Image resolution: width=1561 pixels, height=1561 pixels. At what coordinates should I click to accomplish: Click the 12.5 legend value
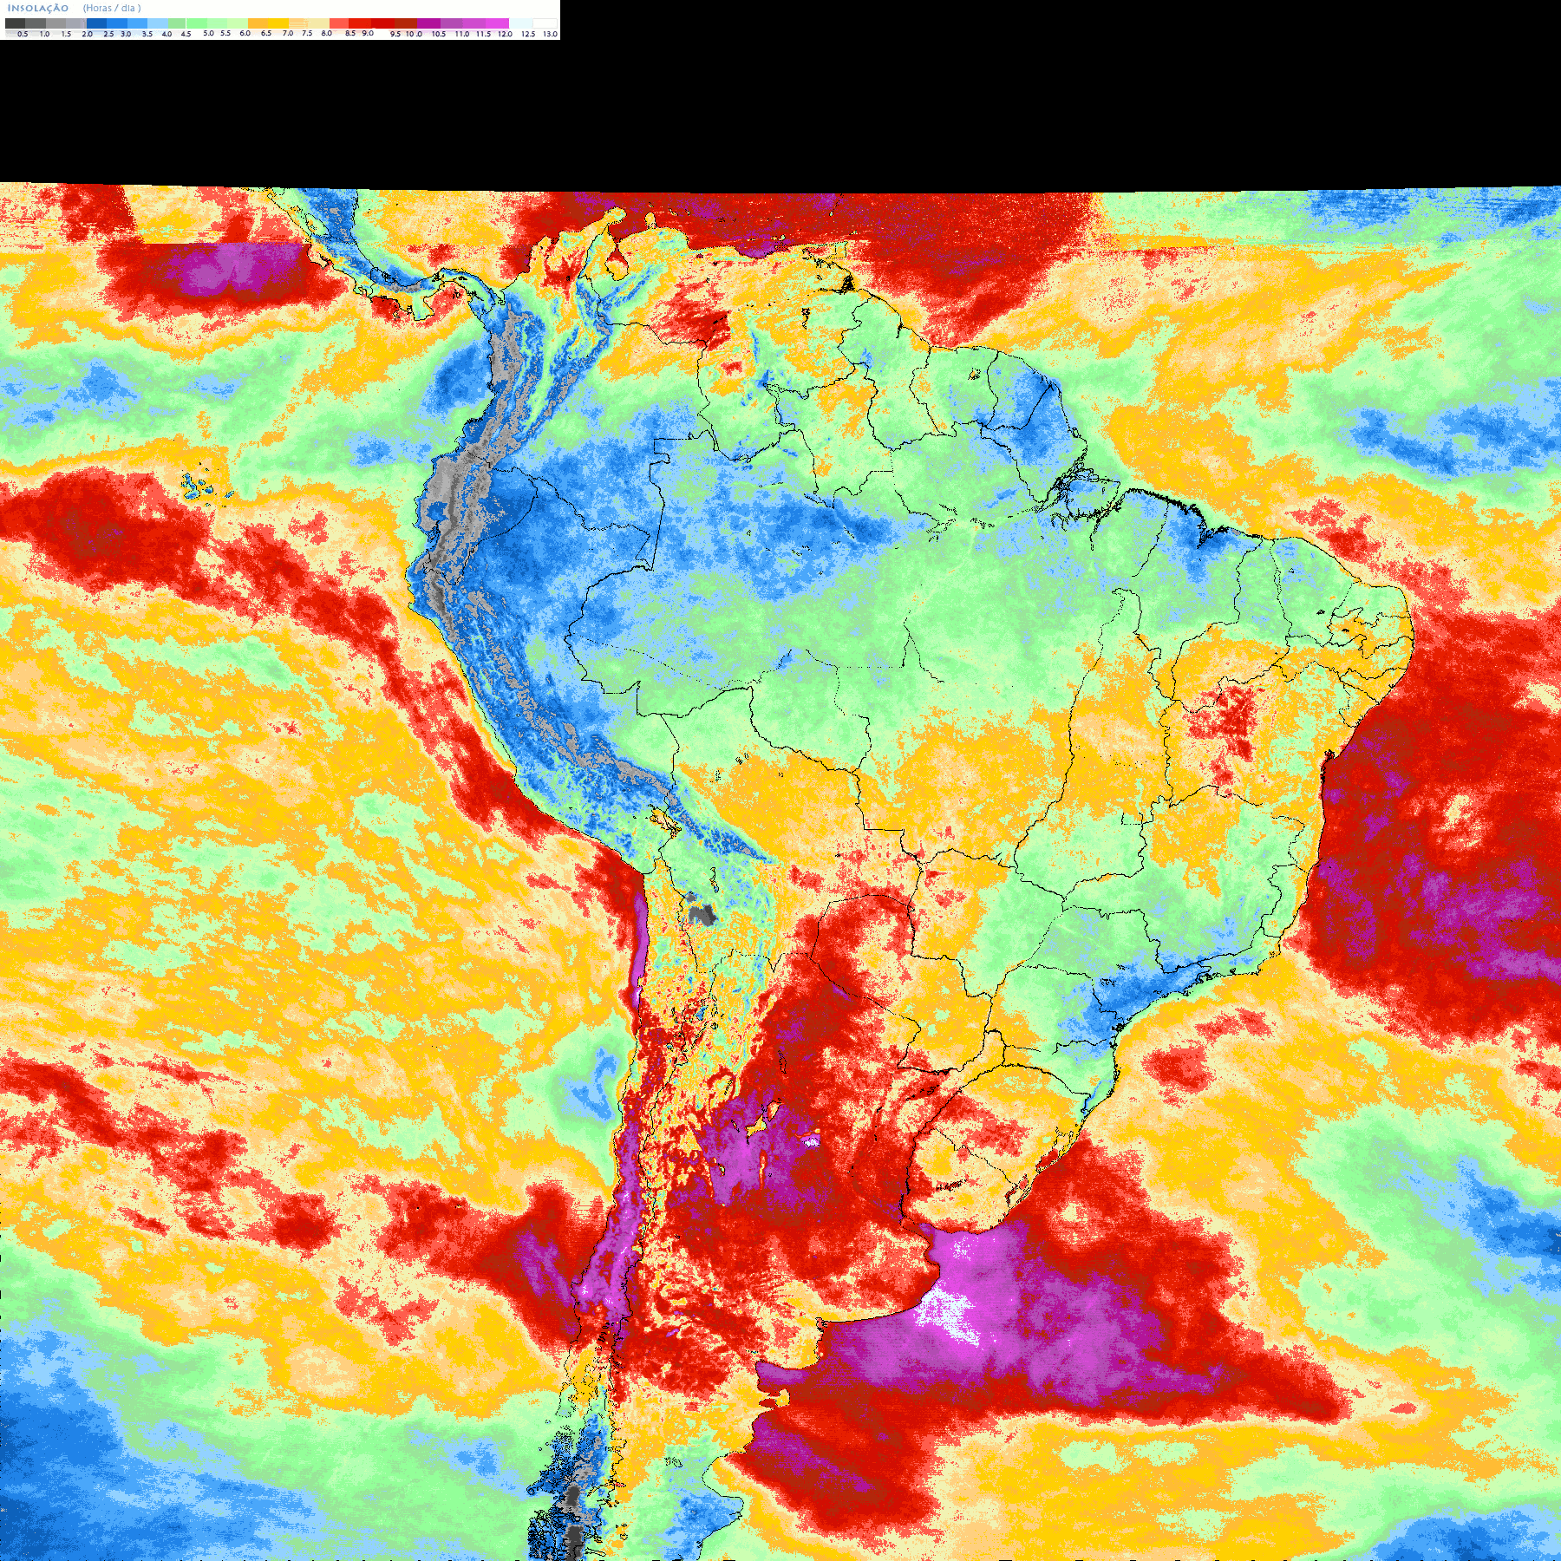(528, 34)
